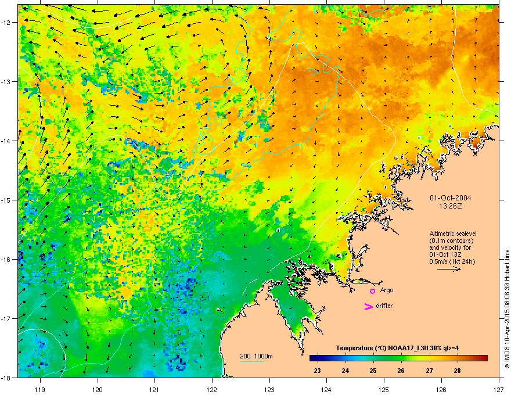This screenshot has width=511, height=395.
Task: Click the "0.5m/s (1kt 24h)" text
Action: pos(452,261)
